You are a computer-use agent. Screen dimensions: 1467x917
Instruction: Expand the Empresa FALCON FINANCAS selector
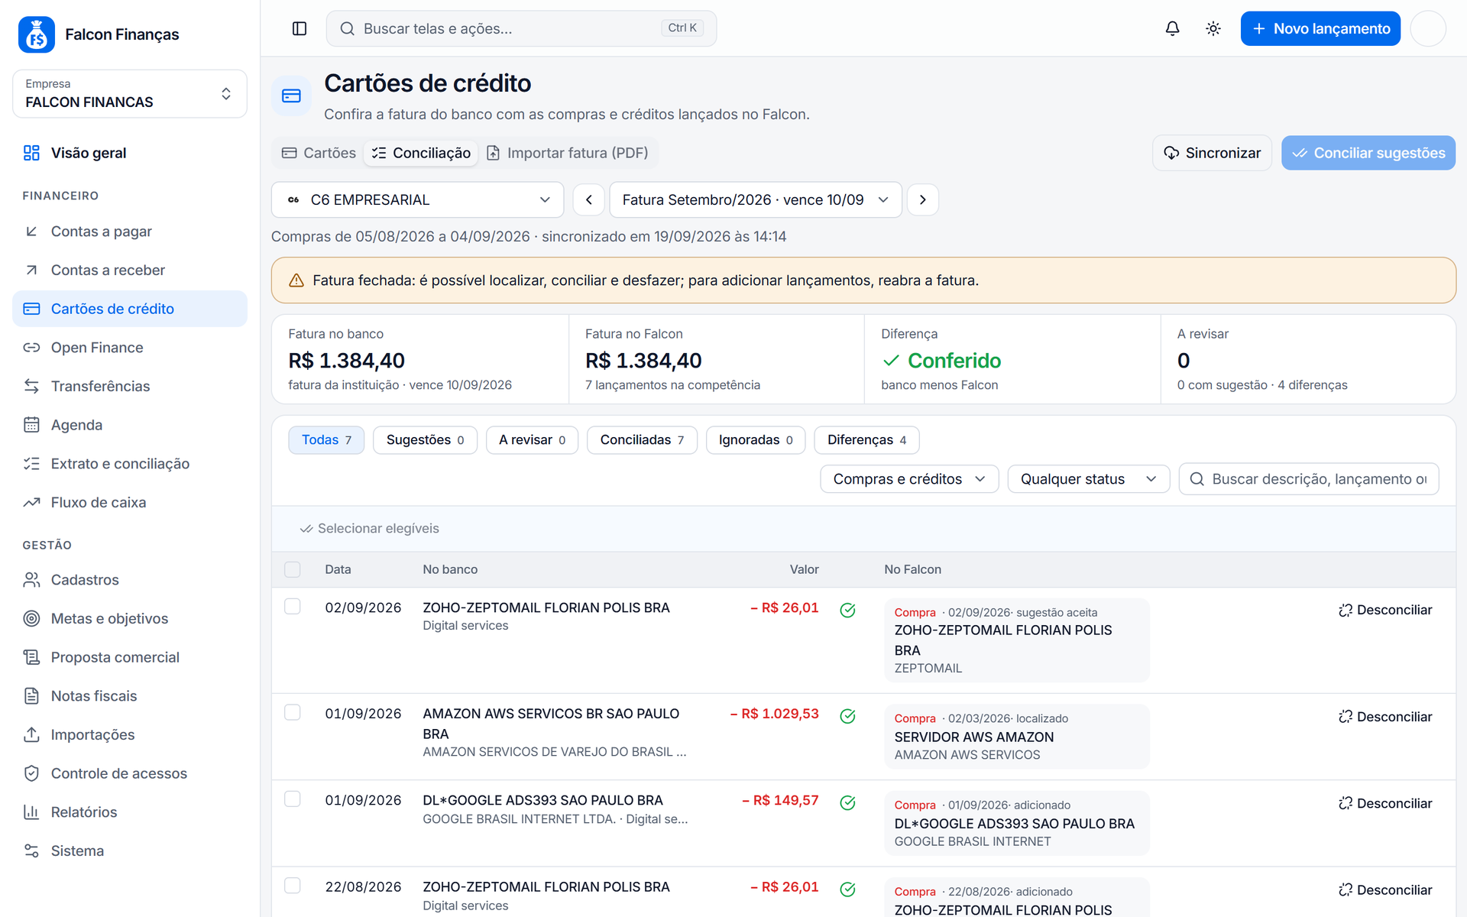(130, 93)
